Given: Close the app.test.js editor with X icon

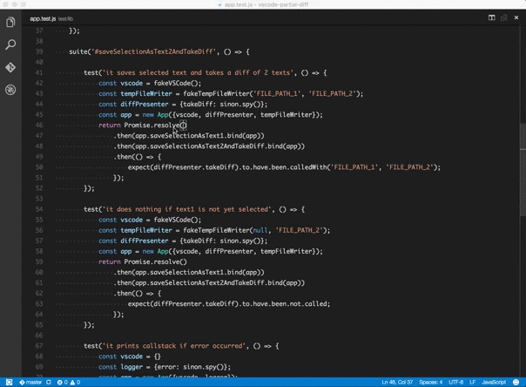Looking at the screenshot, I should coord(516,17).
